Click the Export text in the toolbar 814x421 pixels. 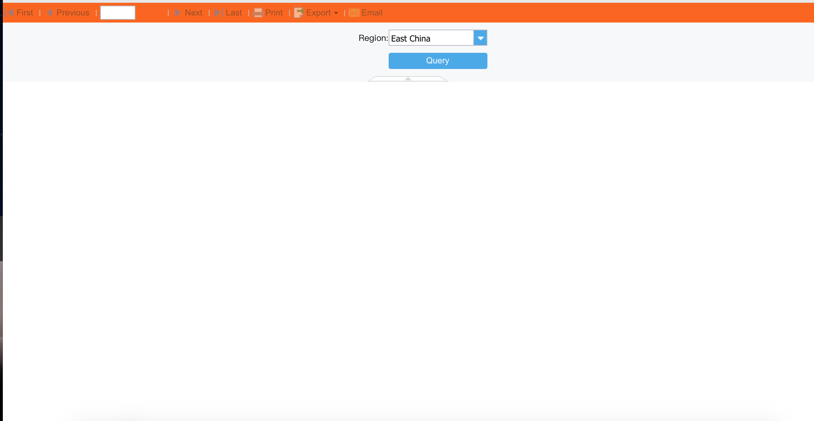(x=318, y=13)
